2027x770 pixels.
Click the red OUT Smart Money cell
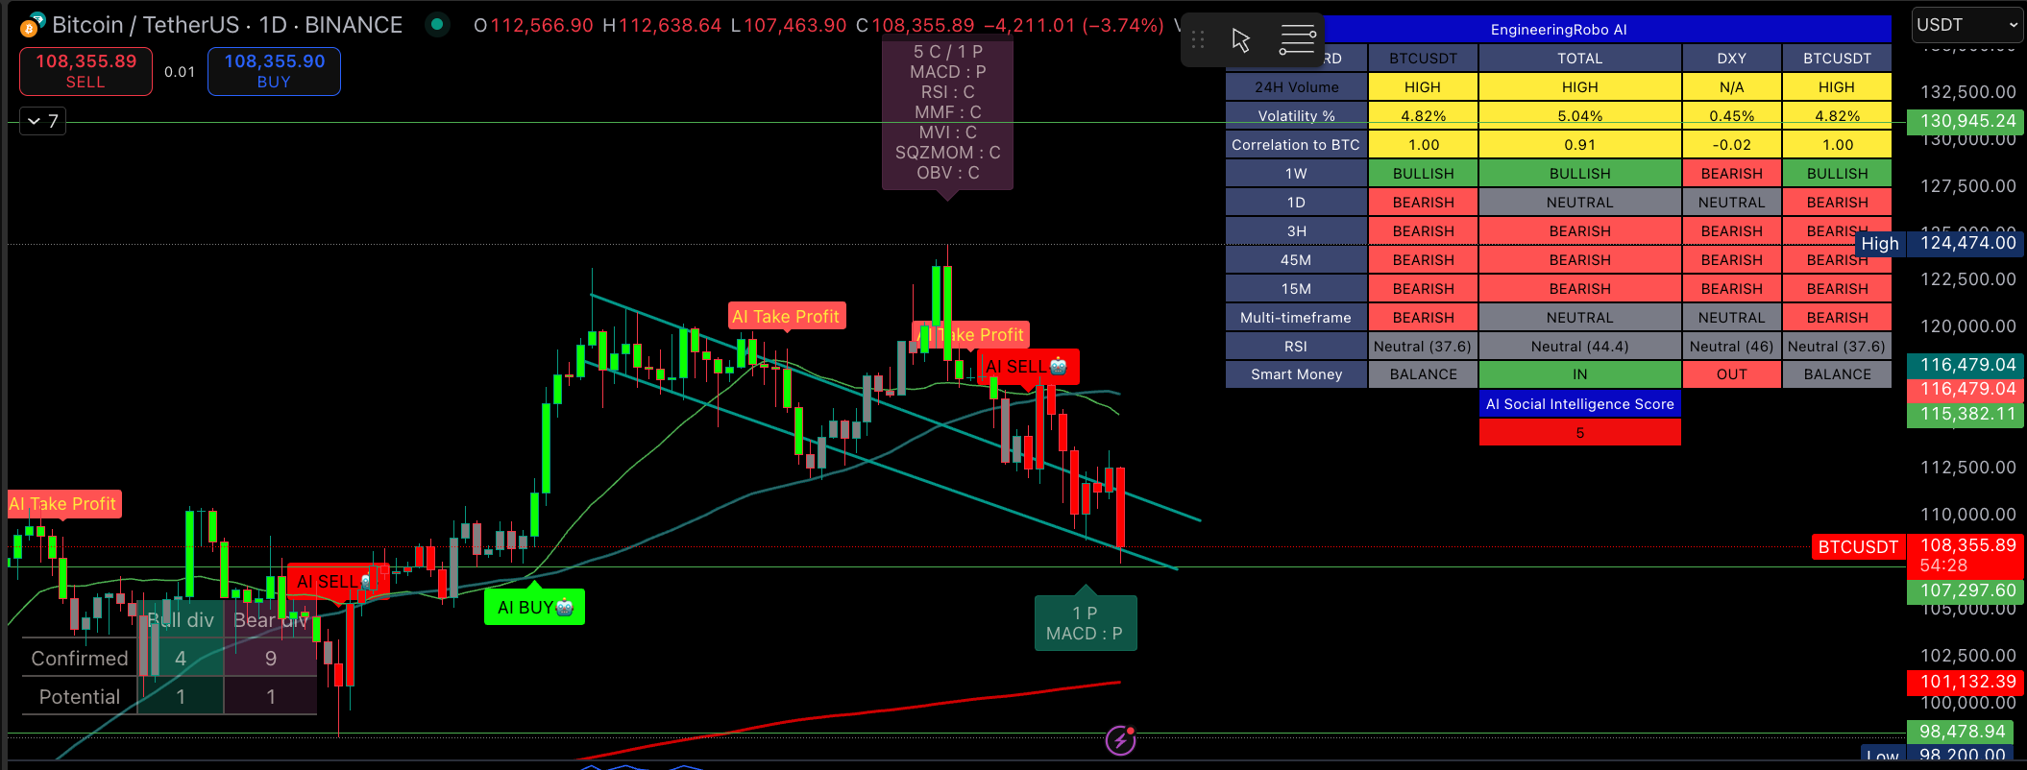pos(1732,374)
